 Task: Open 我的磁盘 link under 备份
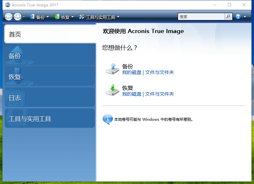[132, 72]
